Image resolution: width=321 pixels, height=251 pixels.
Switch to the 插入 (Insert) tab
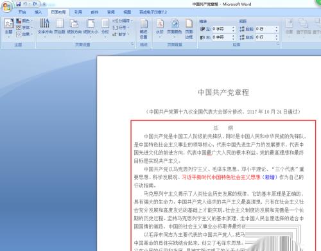(x=38, y=12)
